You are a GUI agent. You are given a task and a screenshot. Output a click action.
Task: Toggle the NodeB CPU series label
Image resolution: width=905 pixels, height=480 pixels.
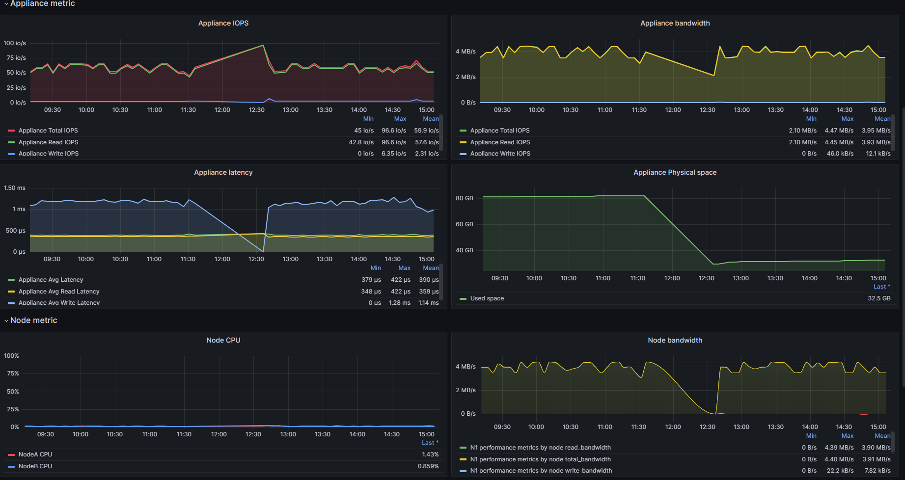click(35, 466)
